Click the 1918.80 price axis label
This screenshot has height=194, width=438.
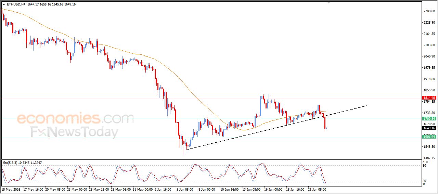click(x=429, y=79)
